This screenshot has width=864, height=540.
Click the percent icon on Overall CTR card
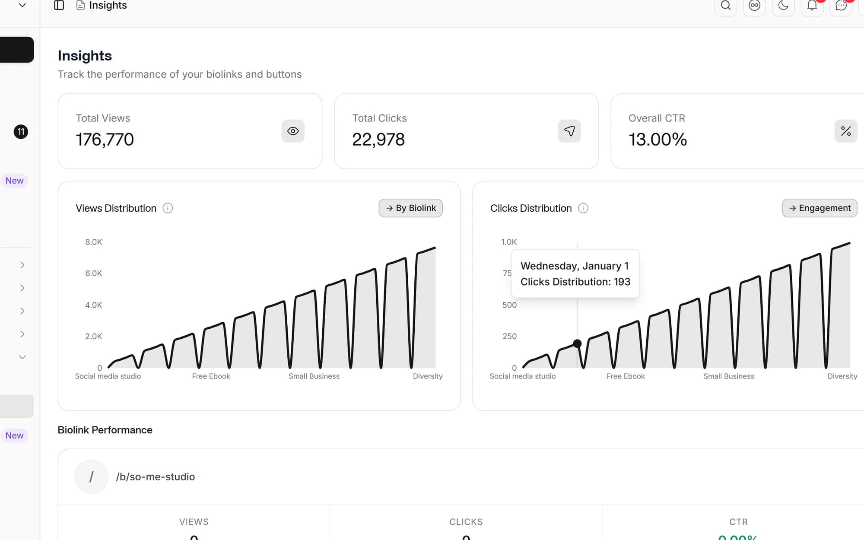[846, 131]
